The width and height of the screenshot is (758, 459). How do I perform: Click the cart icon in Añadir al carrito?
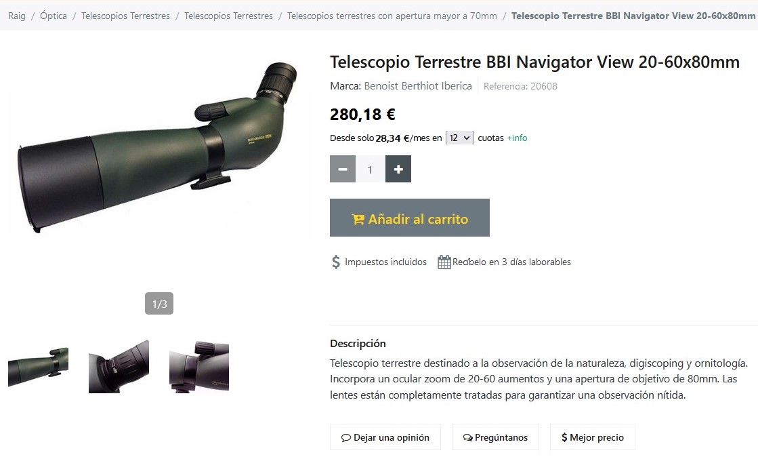pos(358,220)
